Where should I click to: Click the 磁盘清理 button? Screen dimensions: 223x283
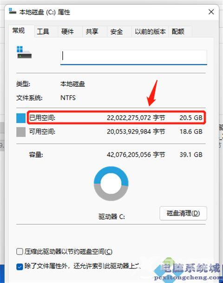[x=183, y=214]
